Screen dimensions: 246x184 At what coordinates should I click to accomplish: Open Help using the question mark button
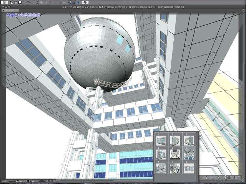[85, 3]
